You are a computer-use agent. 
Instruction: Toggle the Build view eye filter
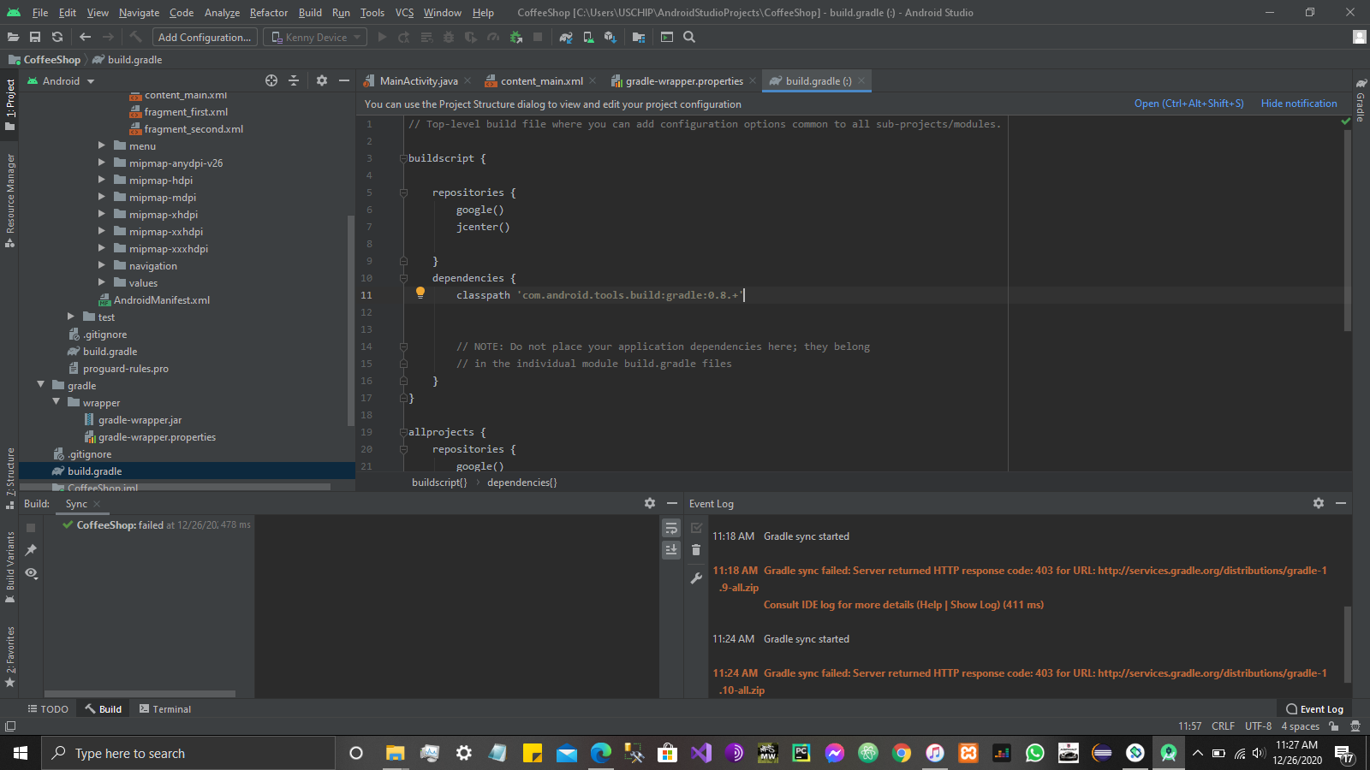click(32, 573)
